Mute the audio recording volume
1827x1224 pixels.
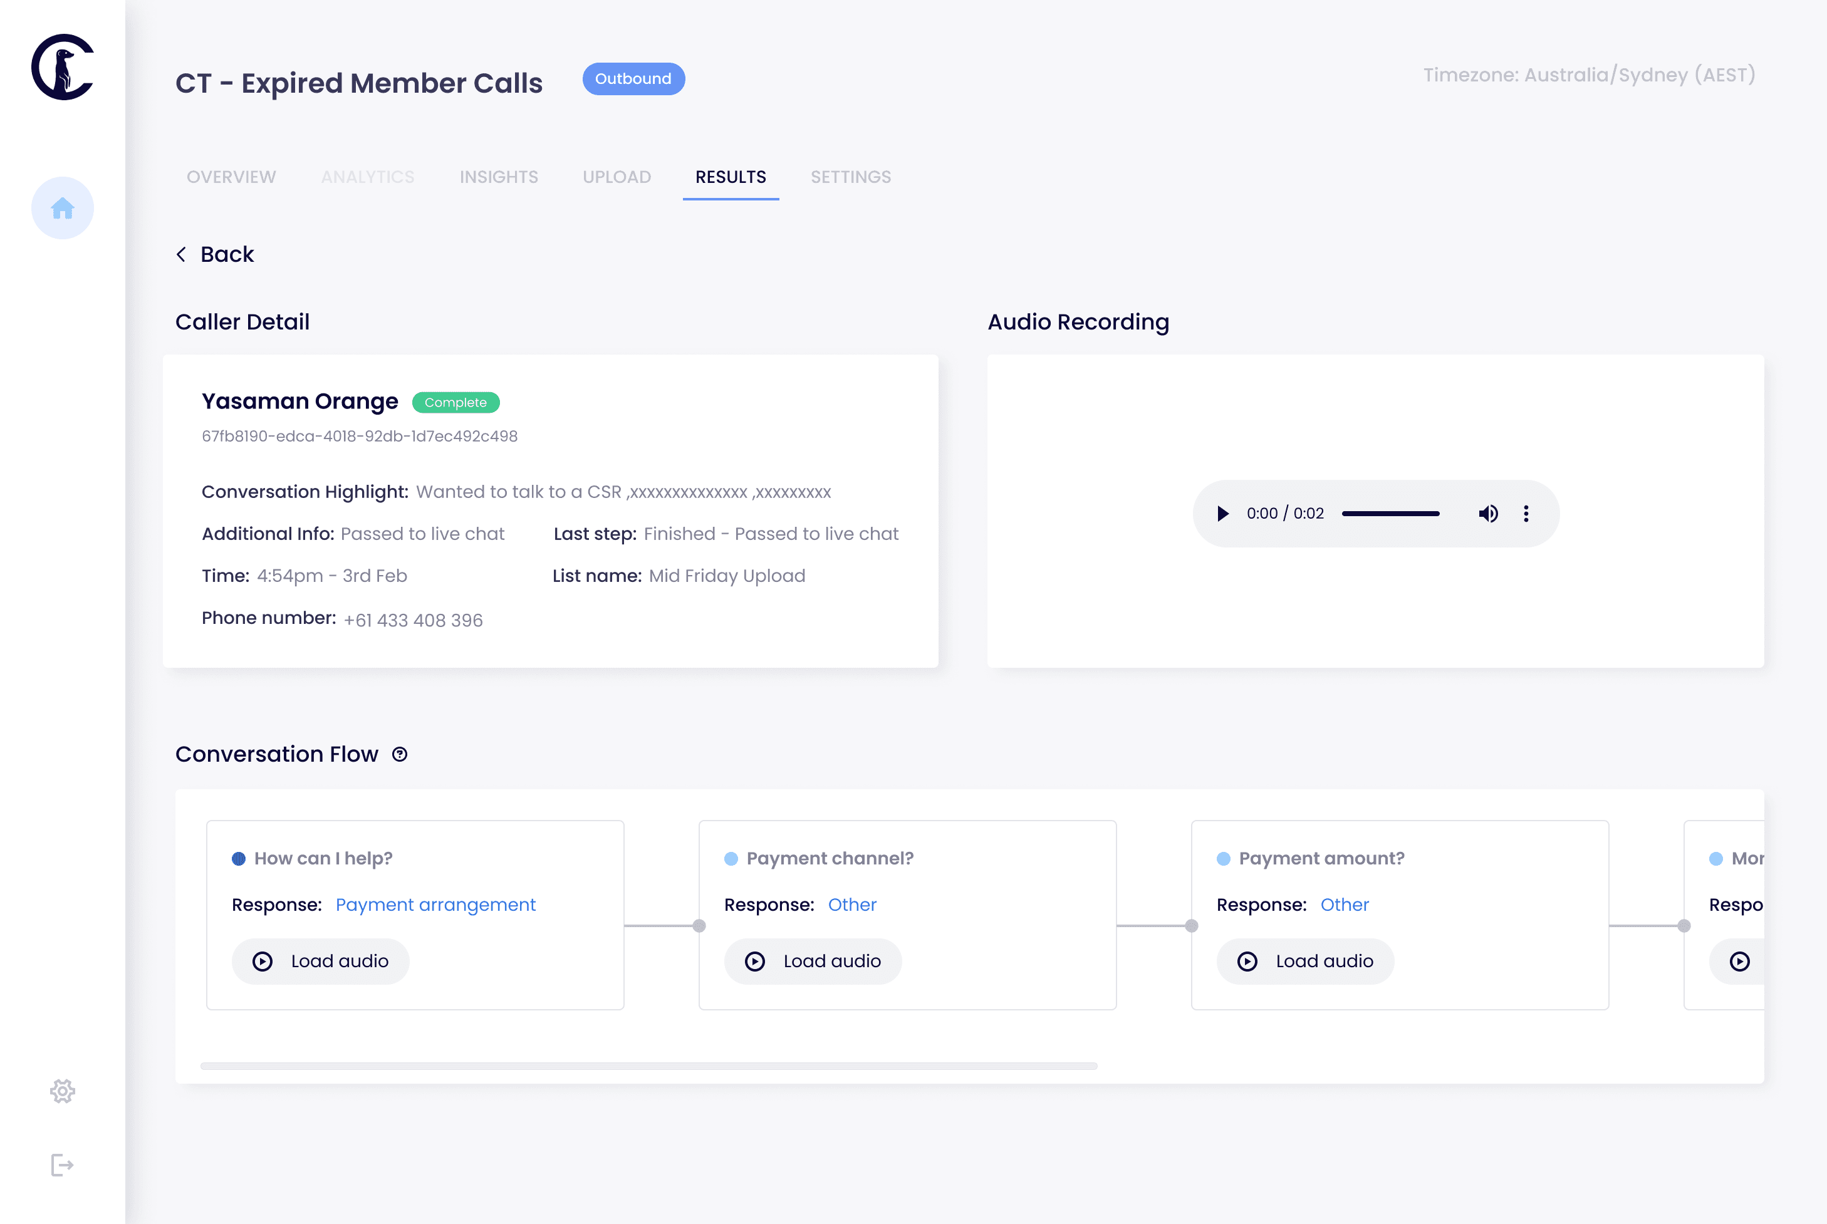coord(1487,514)
